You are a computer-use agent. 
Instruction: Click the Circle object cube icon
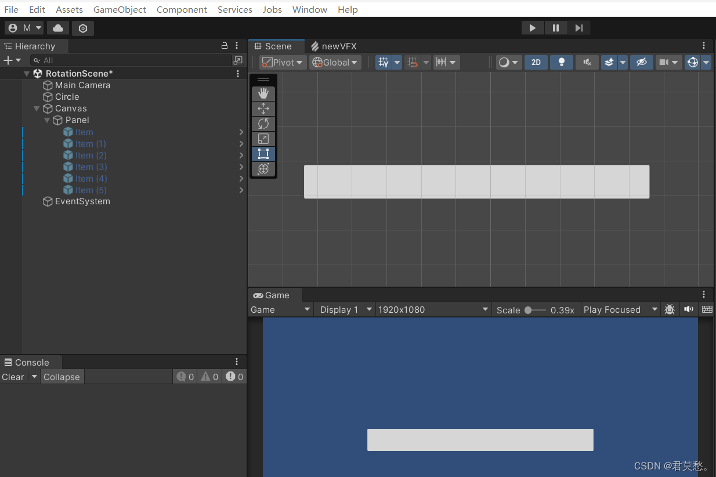pos(48,97)
